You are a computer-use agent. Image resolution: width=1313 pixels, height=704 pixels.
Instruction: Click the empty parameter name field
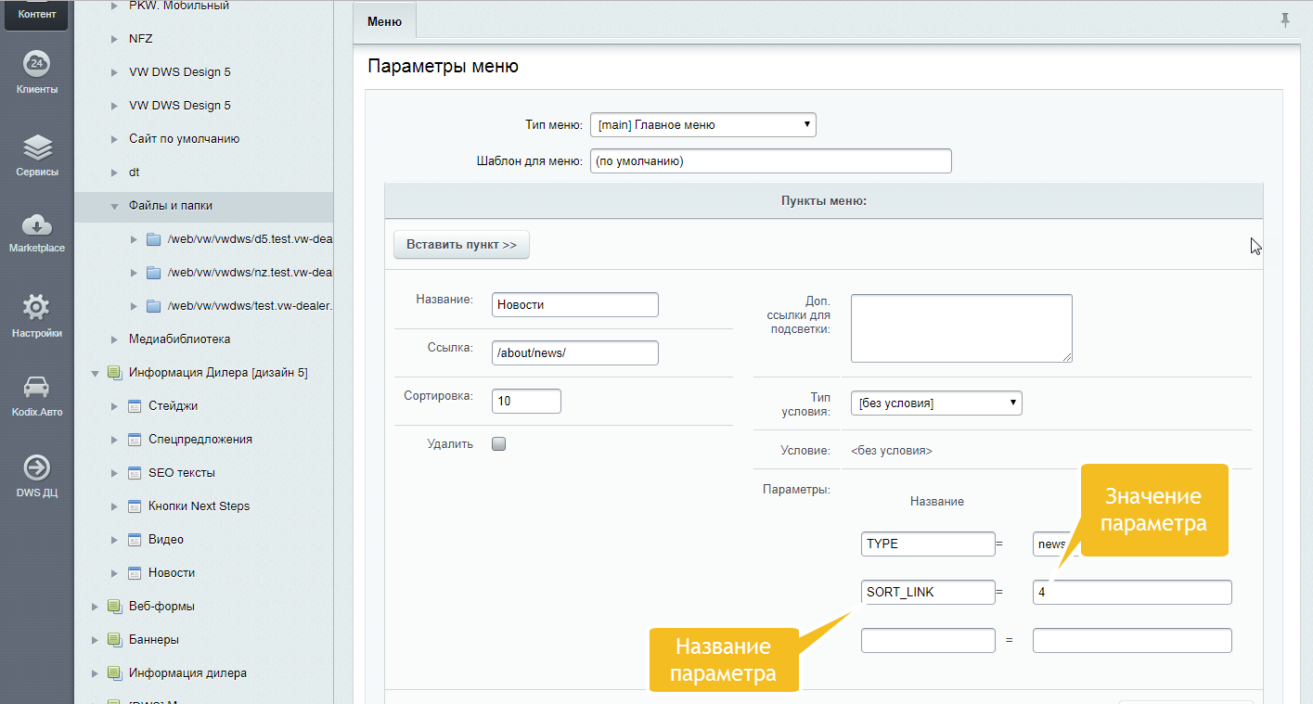(x=928, y=640)
